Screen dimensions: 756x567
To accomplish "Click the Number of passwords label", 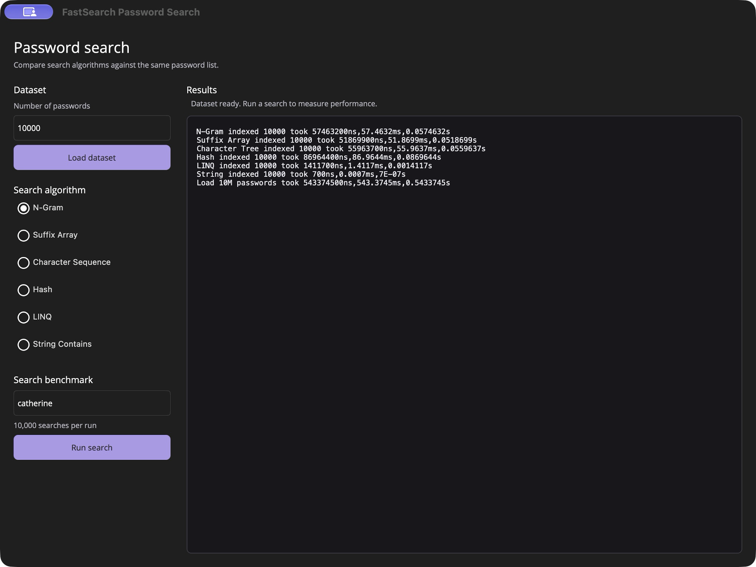I will (52, 106).
